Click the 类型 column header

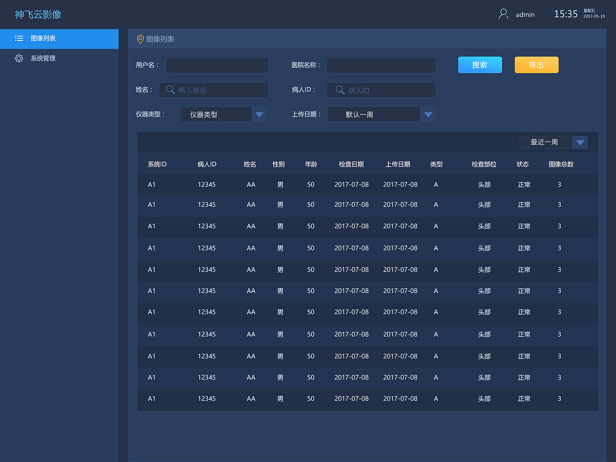click(436, 165)
